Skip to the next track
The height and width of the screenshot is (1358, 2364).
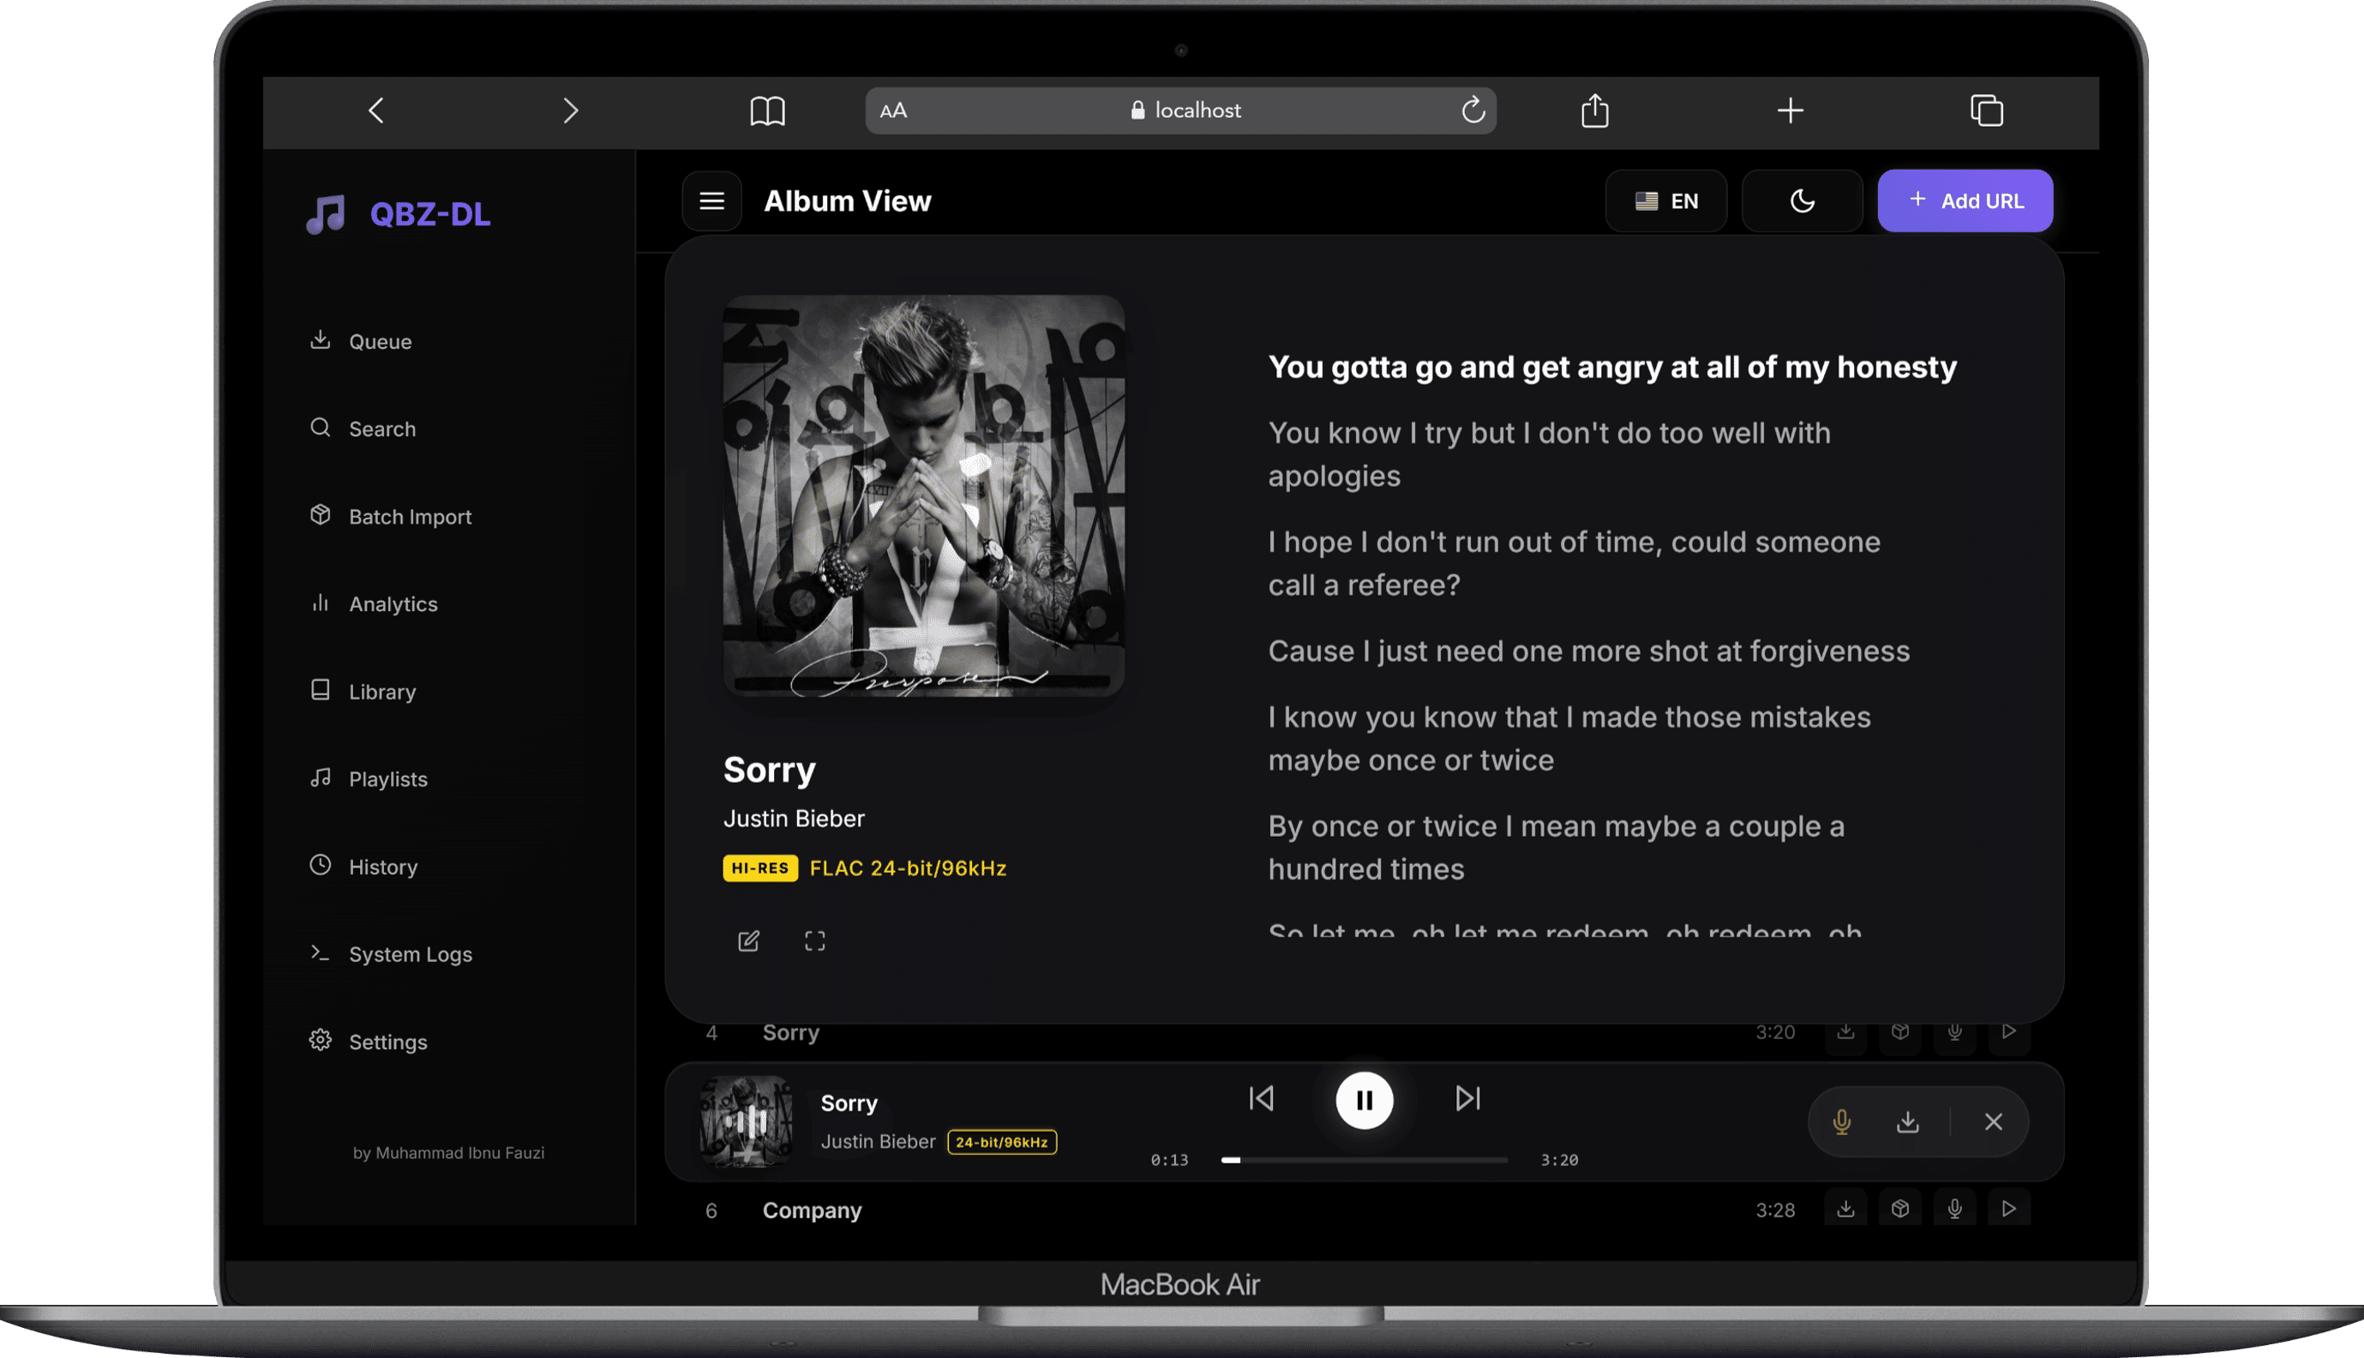[x=1467, y=1099]
